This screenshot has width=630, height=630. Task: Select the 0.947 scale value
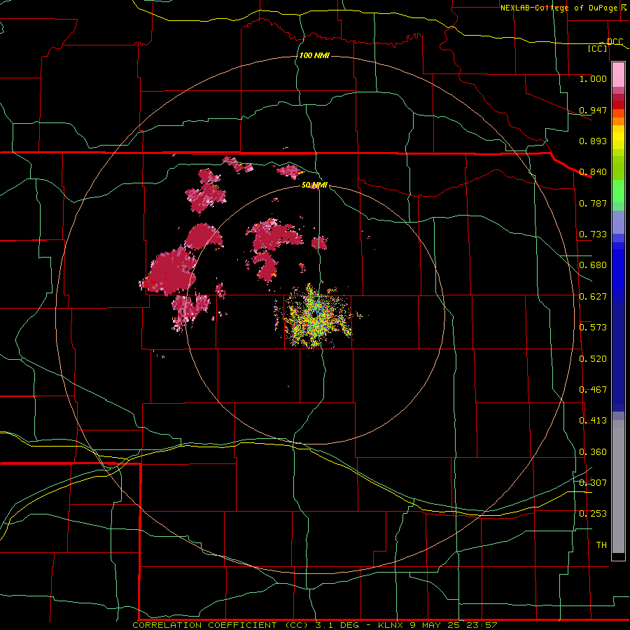point(593,110)
